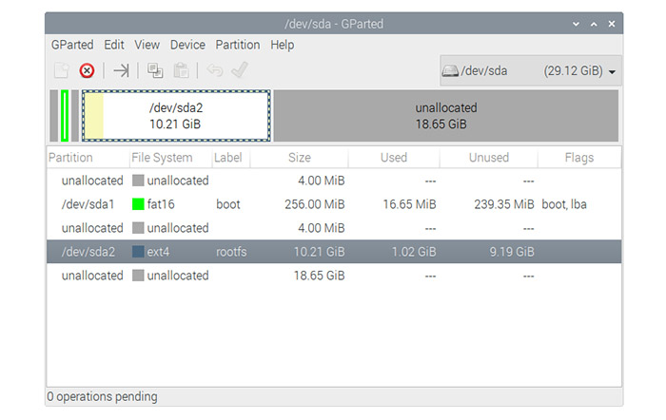
Task: Click the Paste partition clipboard icon
Action: pyautogui.click(x=181, y=70)
